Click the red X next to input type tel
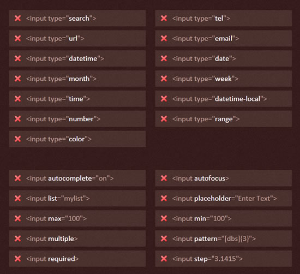300x274 pixels. 164,19
